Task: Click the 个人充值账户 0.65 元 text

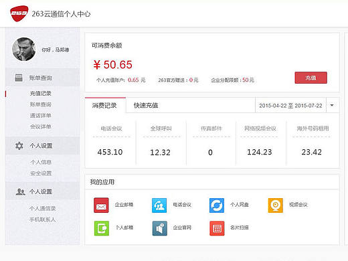Action: click(x=120, y=80)
